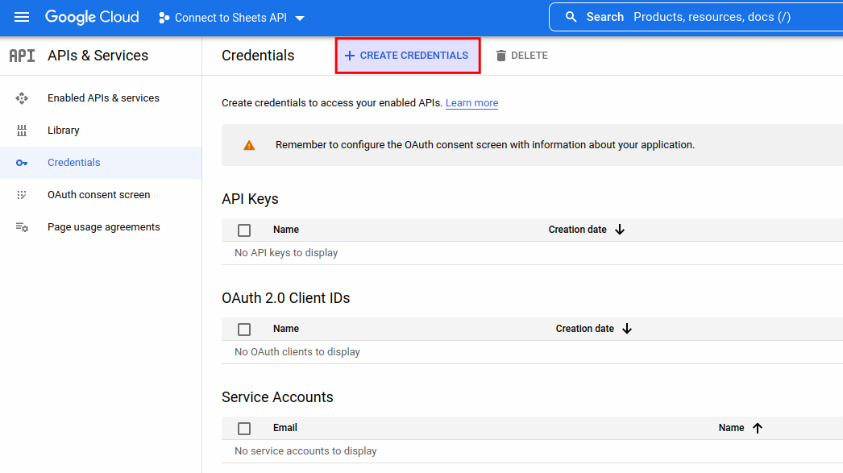Click the orange warning triangle icon

[249, 145]
